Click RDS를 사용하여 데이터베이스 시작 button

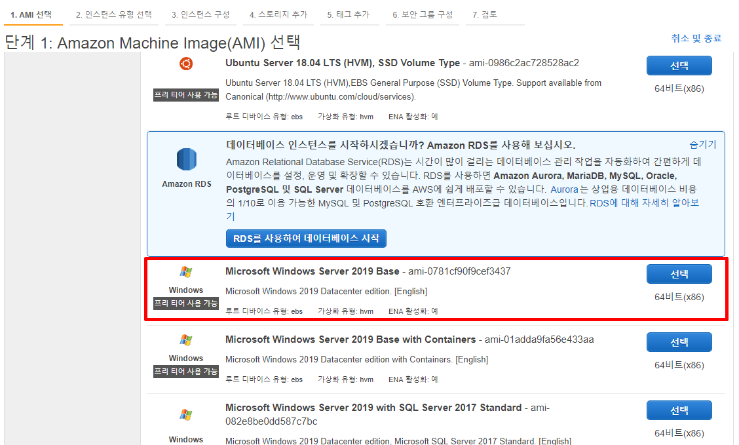307,239
